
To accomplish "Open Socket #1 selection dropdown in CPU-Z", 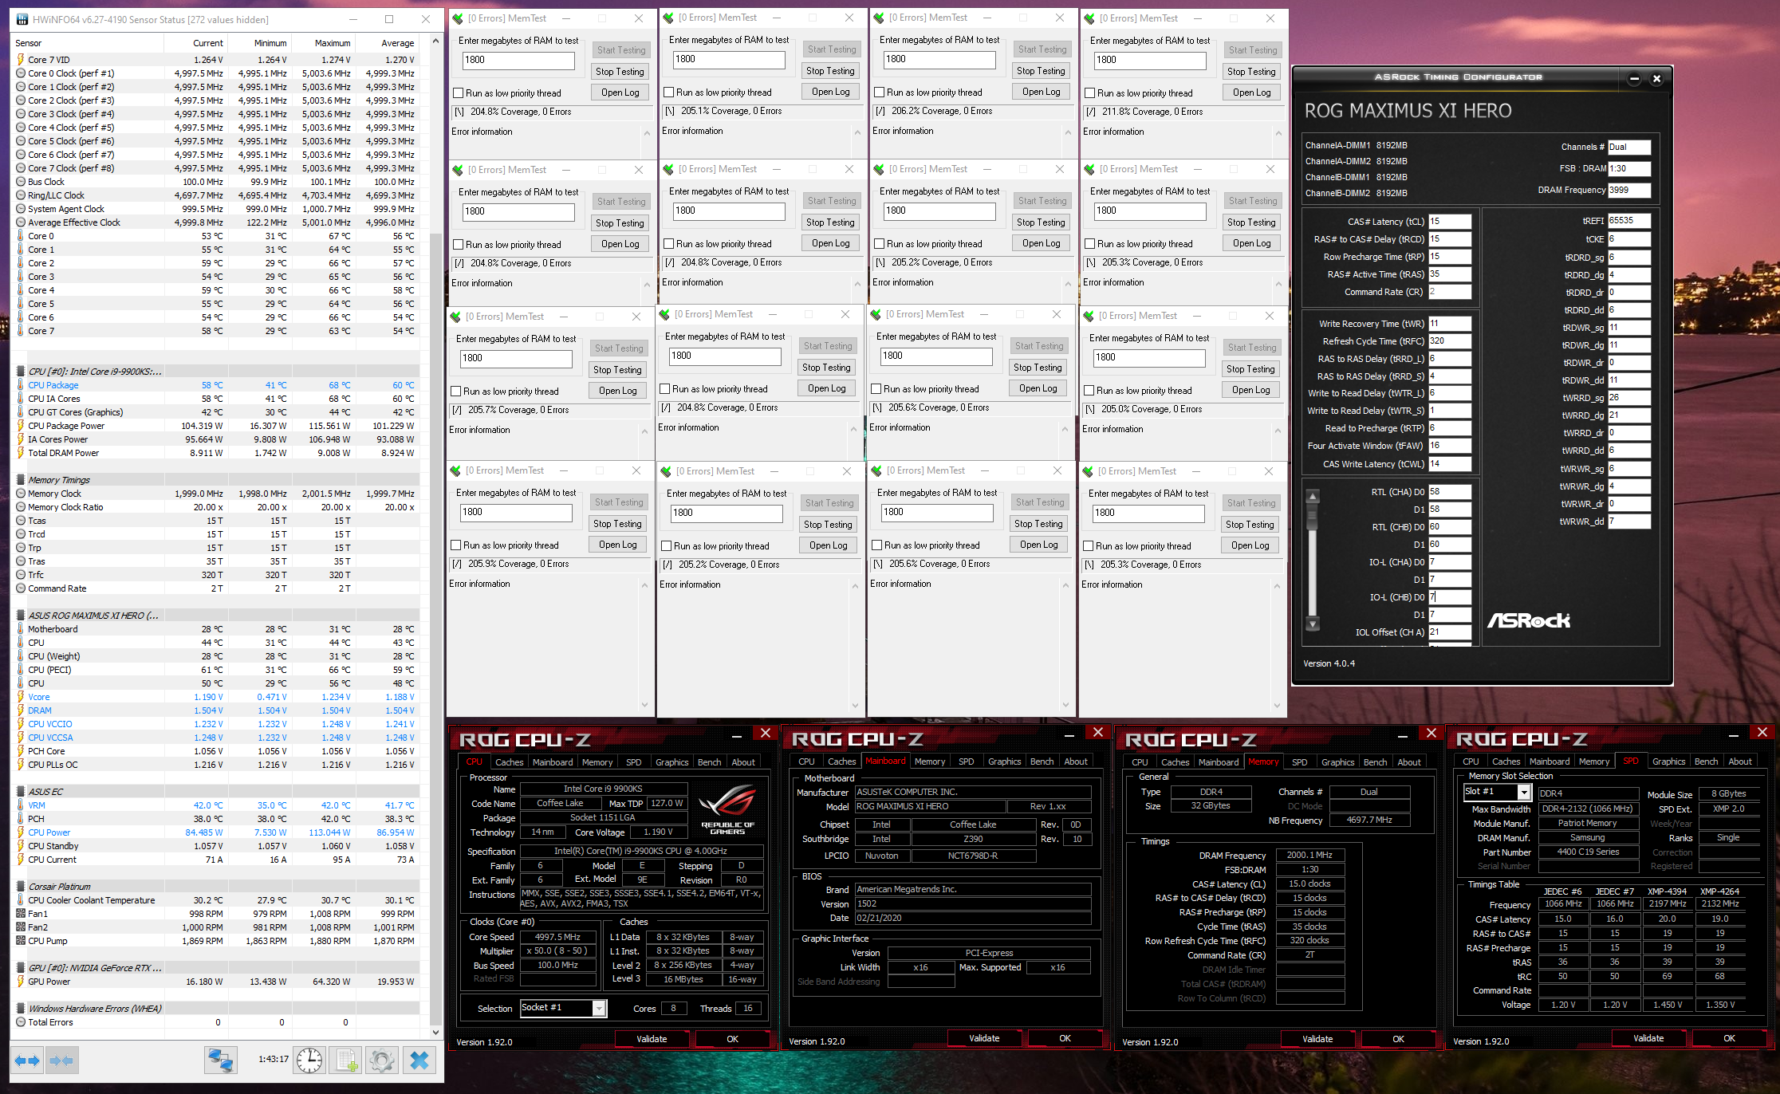I will [599, 1009].
